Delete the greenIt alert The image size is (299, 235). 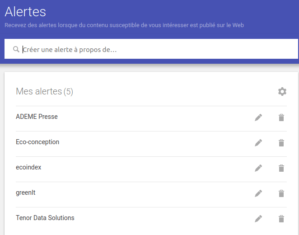tap(281, 193)
